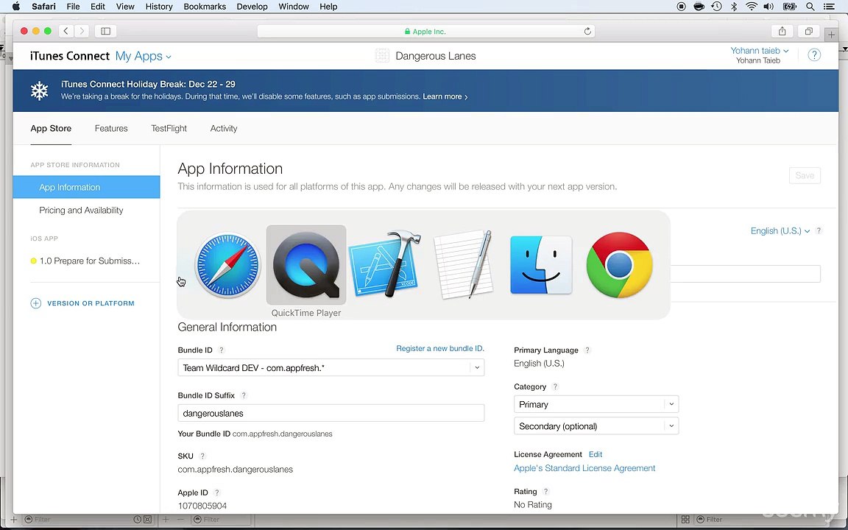Open the volume control in the menu bar
Viewport: 848px width, 530px height.
coord(768,7)
